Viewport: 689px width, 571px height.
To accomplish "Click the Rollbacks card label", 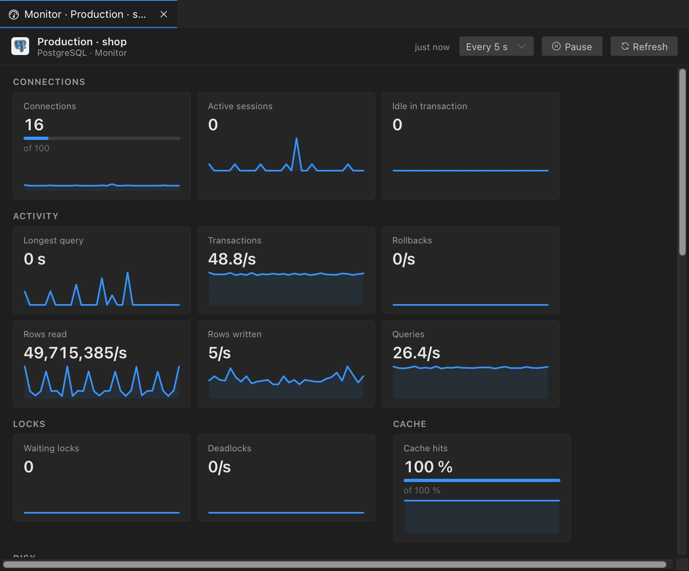I will pos(412,241).
